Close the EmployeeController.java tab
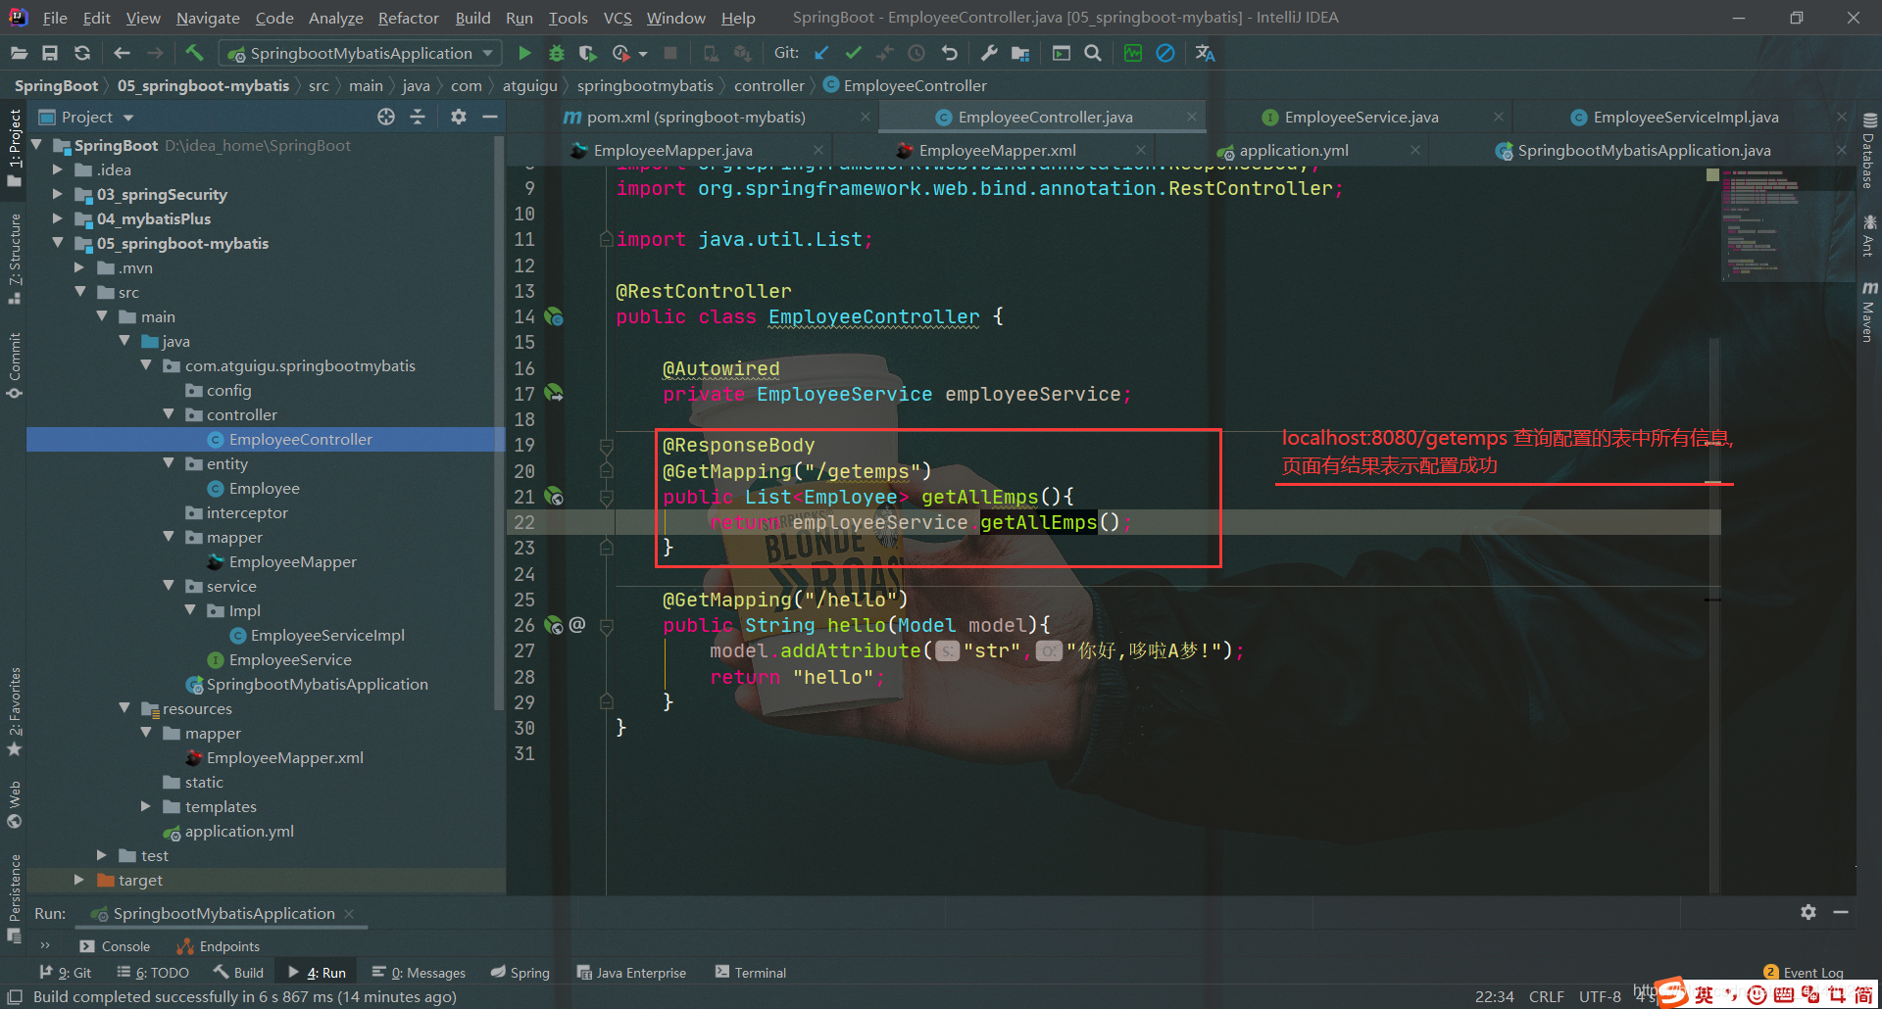Viewport: 1882px width, 1009px height. [1191, 117]
